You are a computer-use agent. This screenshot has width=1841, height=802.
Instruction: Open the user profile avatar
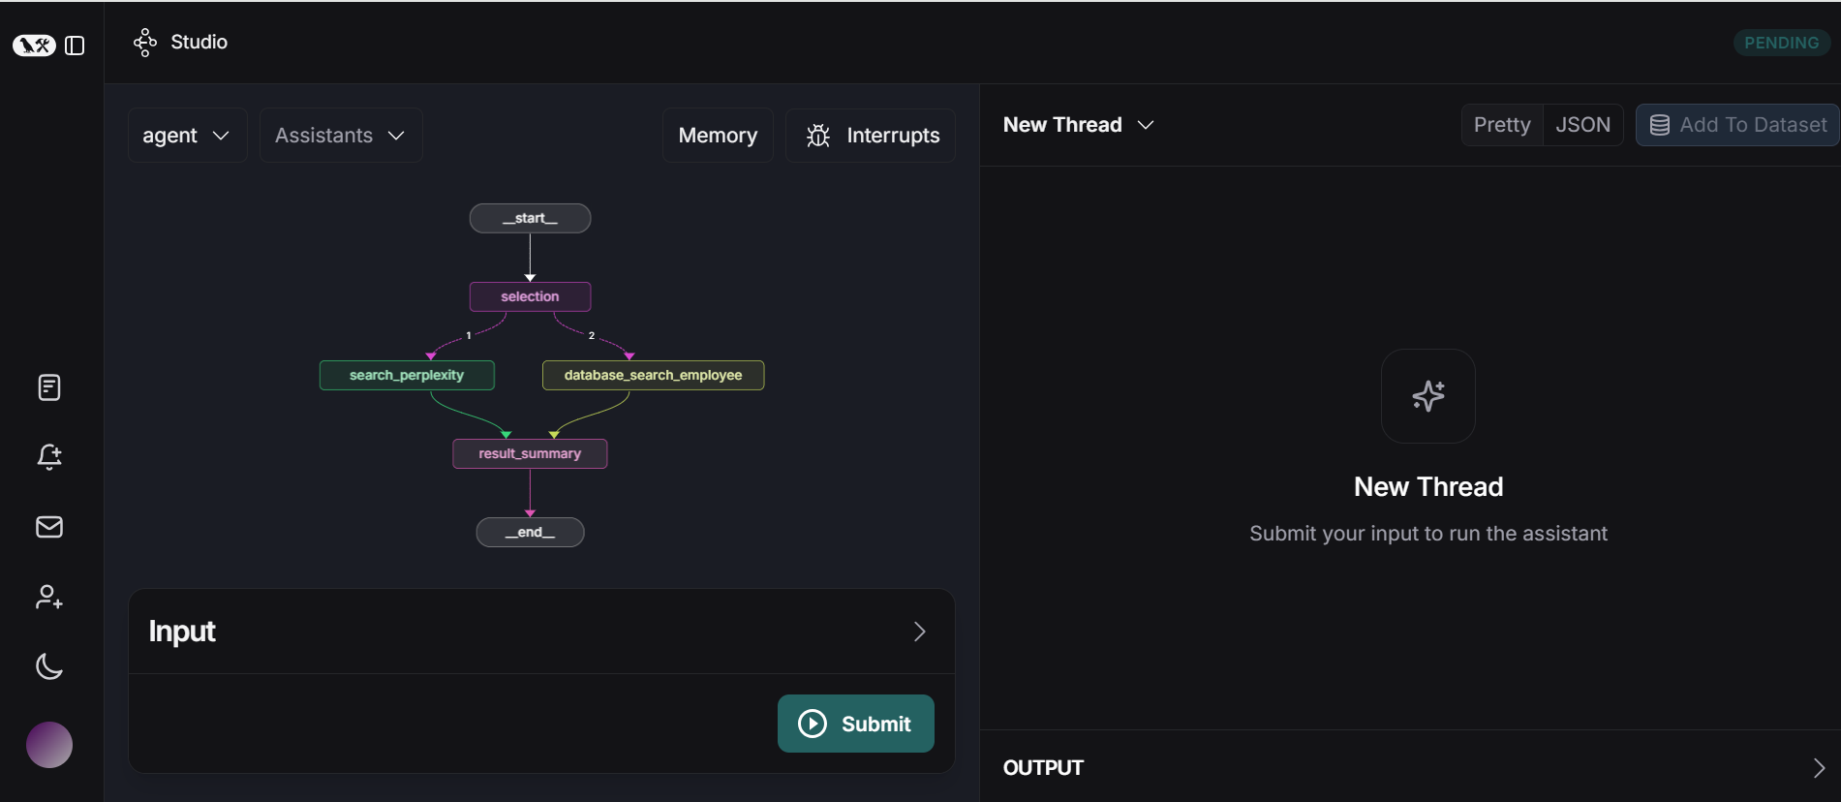[x=49, y=745]
